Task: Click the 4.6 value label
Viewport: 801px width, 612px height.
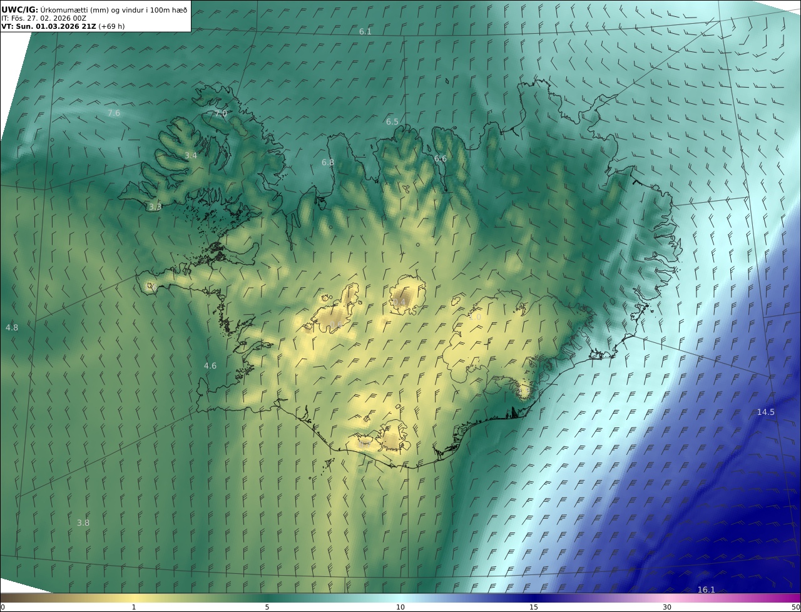Action: coord(210,365)
